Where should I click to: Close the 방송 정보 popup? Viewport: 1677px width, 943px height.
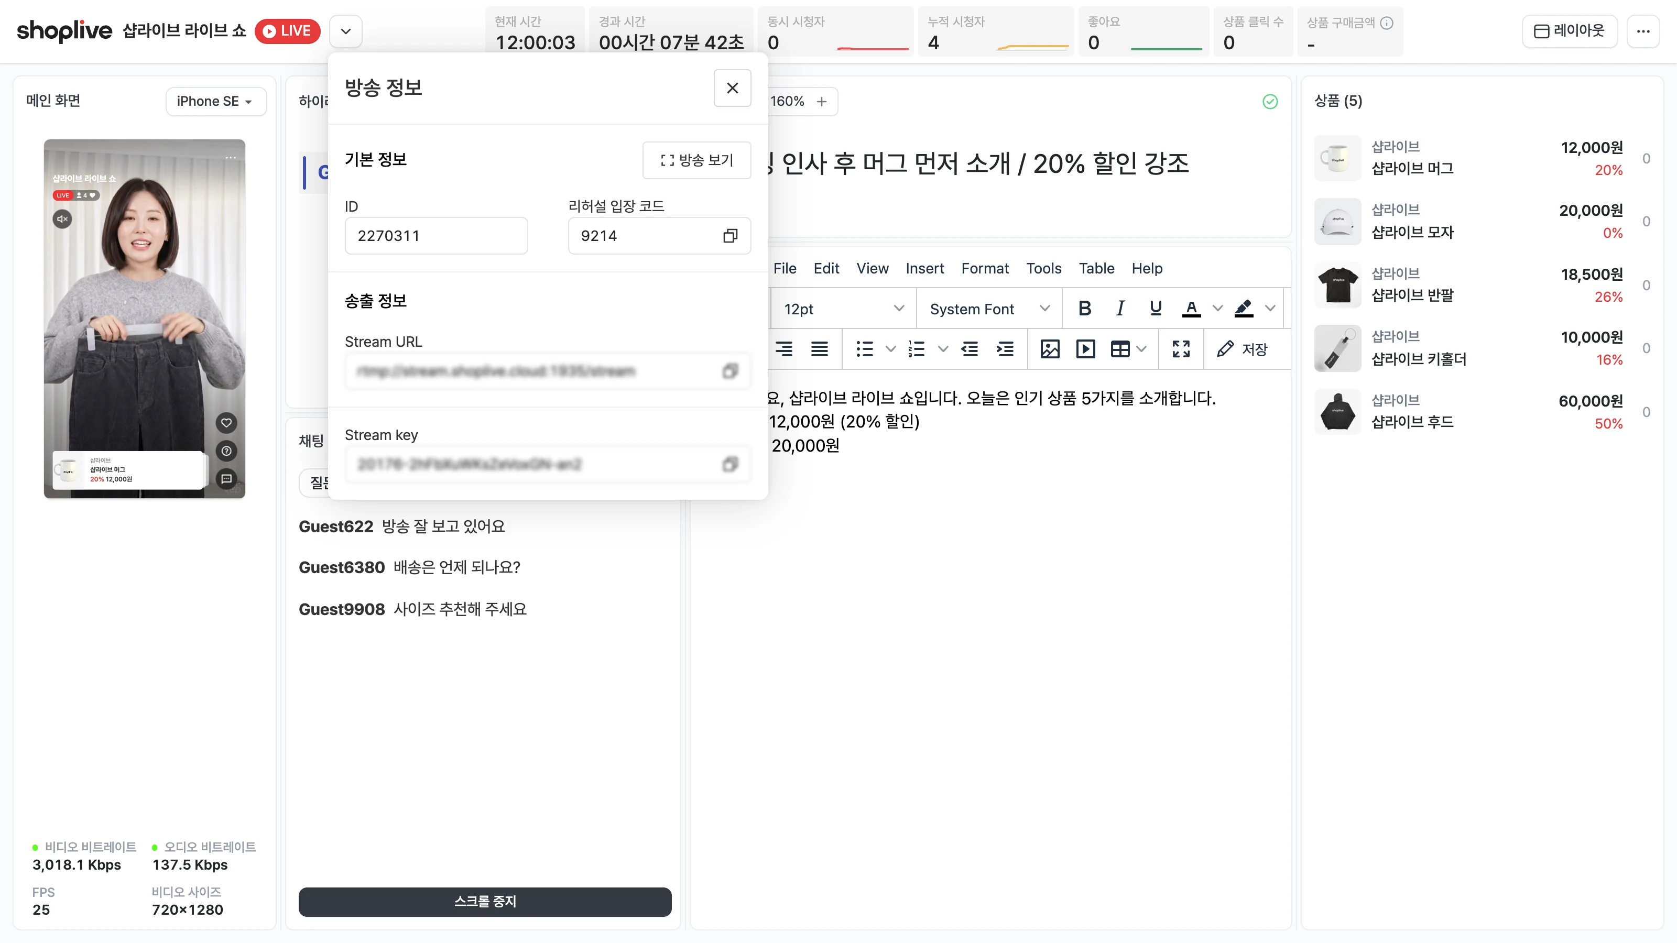[733, 88]
